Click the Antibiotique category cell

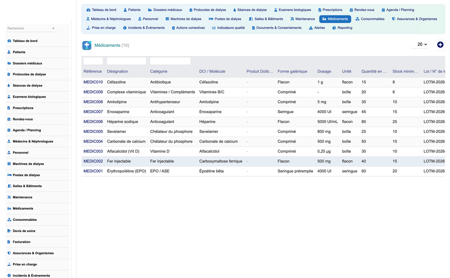(160, 82)
